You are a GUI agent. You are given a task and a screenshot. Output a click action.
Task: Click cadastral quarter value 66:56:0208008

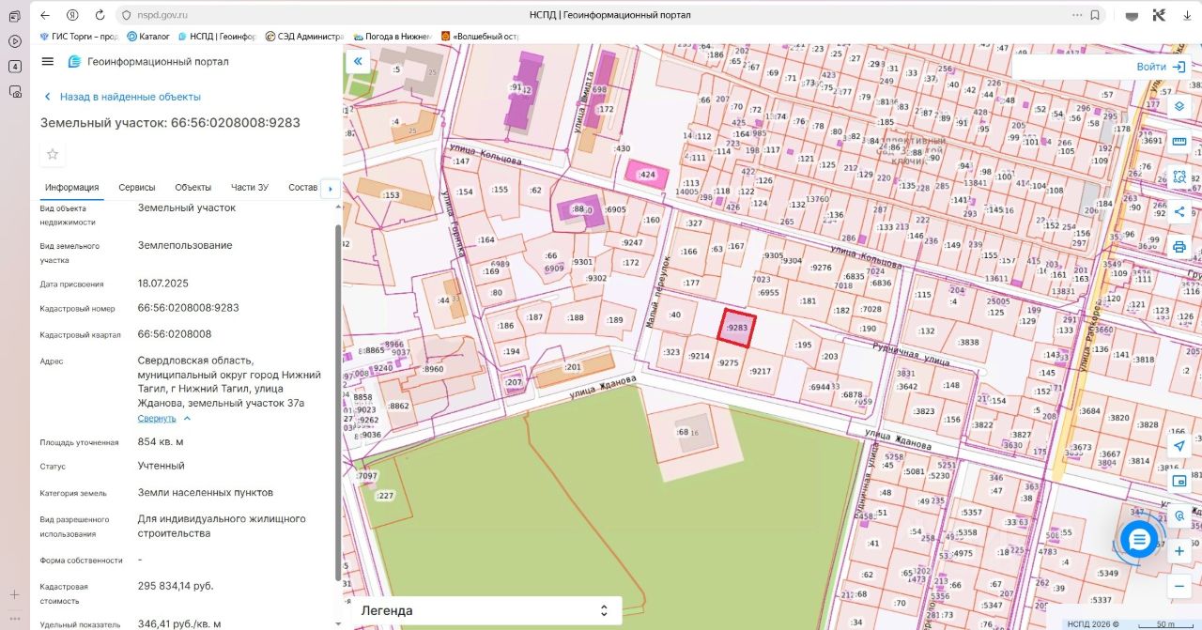[175, 333]
